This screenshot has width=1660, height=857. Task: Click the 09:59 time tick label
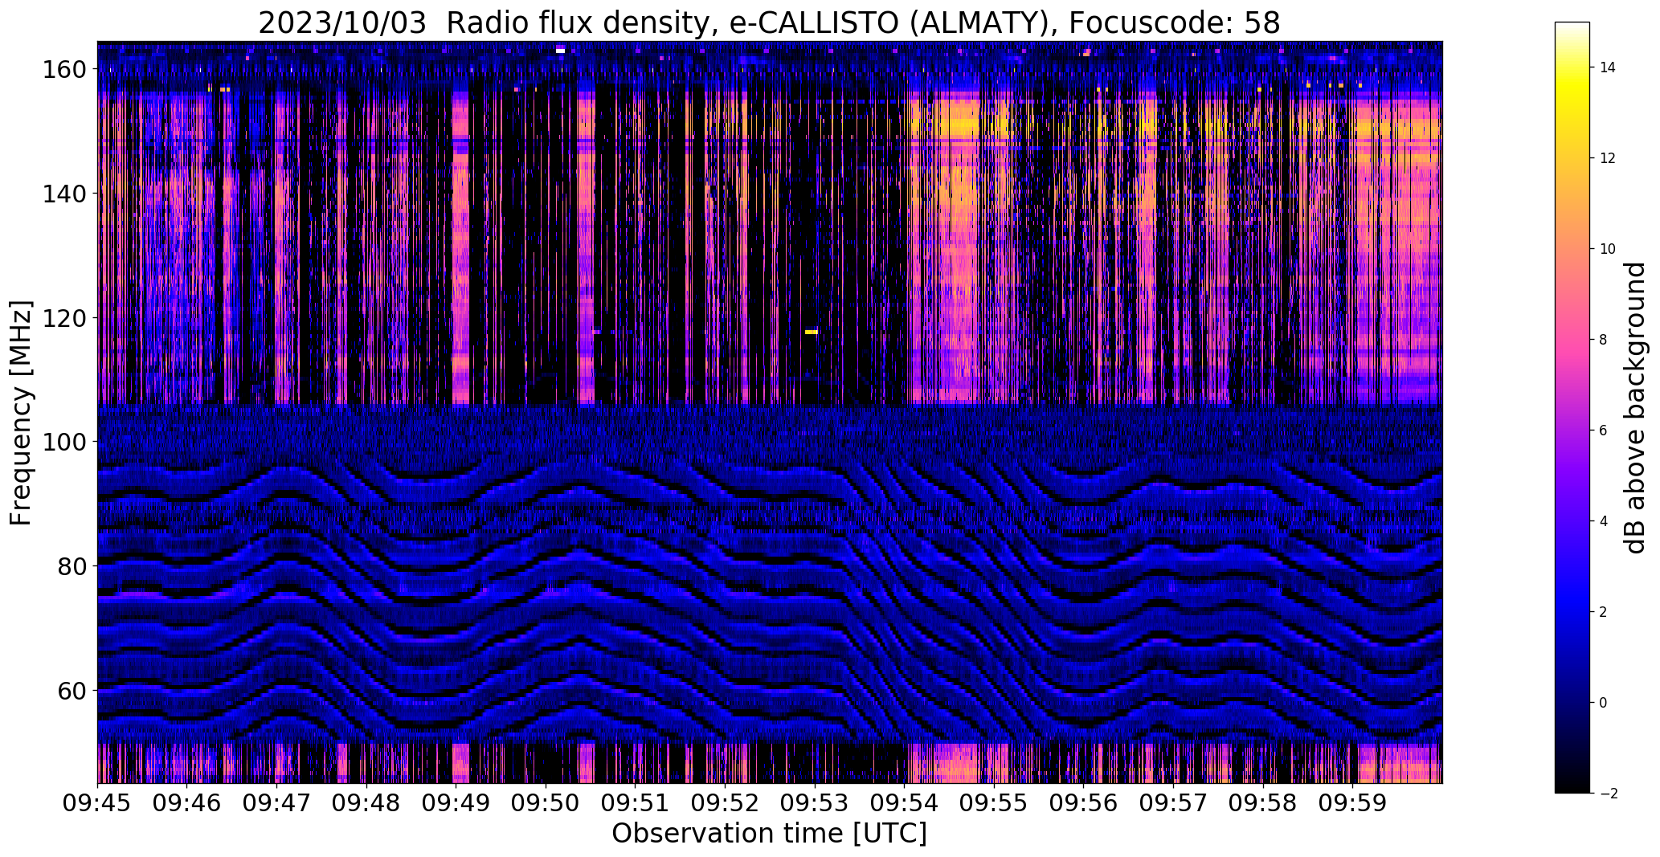click(1352, 803)
